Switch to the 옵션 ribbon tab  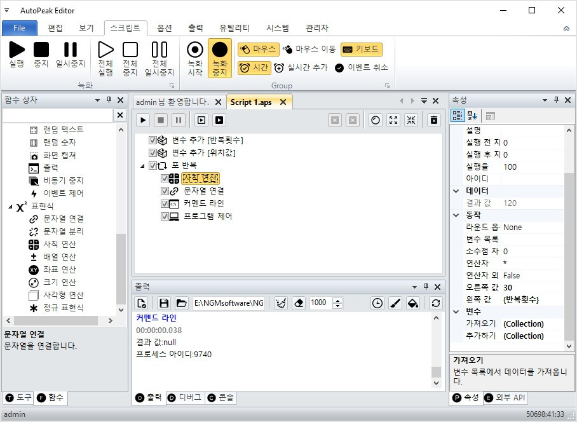[x=165, y=28]
